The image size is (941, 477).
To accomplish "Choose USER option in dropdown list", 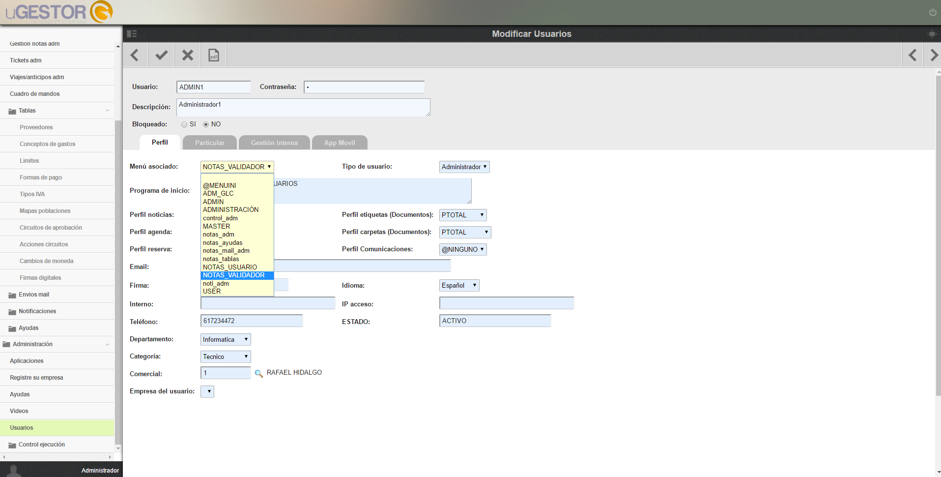I will 237,291.
